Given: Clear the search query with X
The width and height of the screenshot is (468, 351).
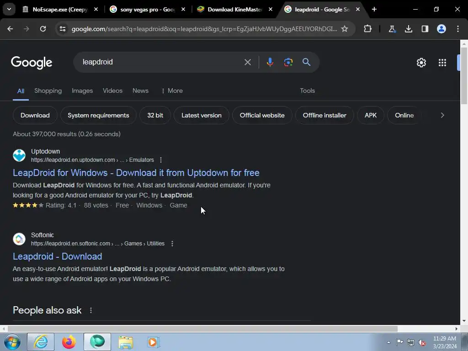Looking at the screenshot, I should 248,62.
